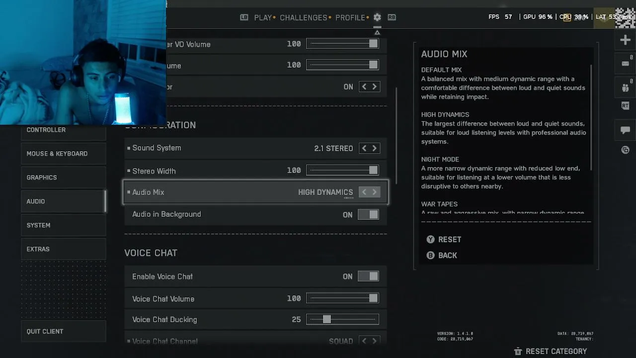
Task: Click the overlapping windows icon in right sidebar
Action: 626,150
